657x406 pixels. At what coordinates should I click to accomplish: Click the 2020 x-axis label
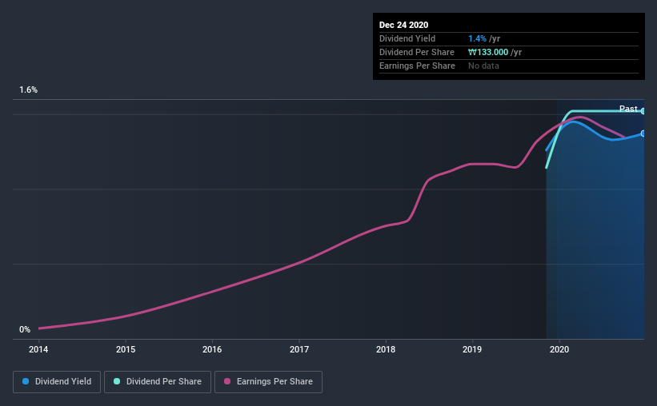(559, 349)
